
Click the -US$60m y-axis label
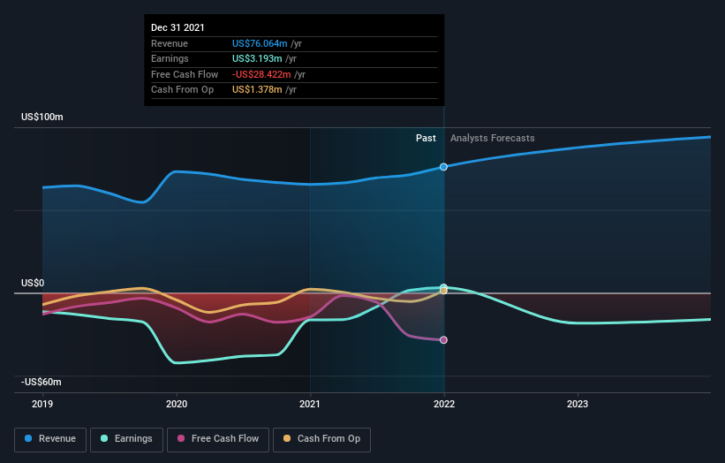pos(41,382)
